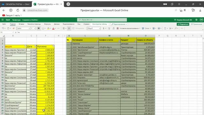This screenshot has width=204, height=115.
Task: Click the format cells icon
Action: pyautogui.click(x=159, y=28)
